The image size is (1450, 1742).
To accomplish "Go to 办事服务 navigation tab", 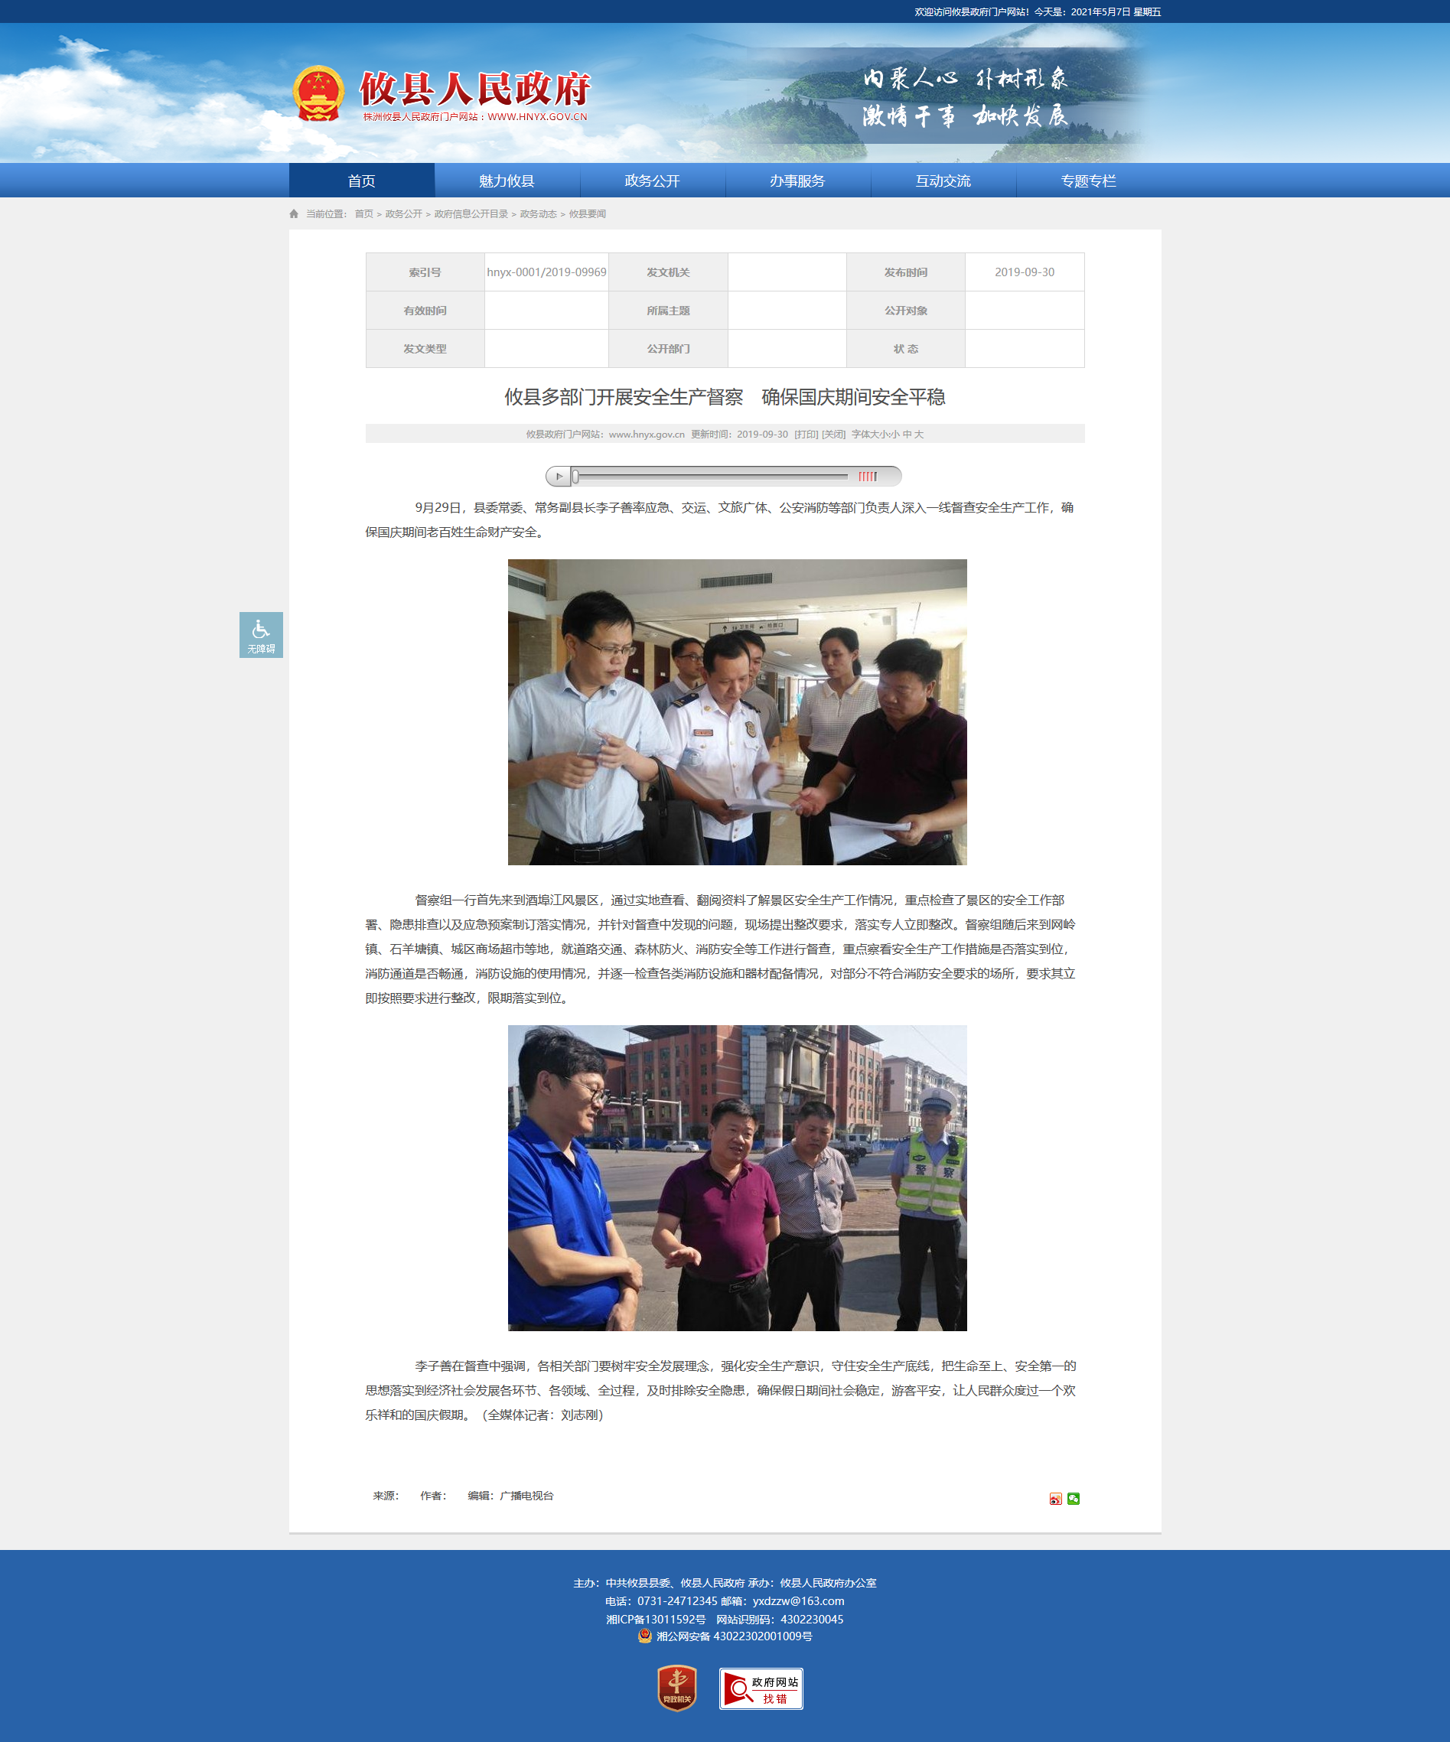I will click(797, 181).
